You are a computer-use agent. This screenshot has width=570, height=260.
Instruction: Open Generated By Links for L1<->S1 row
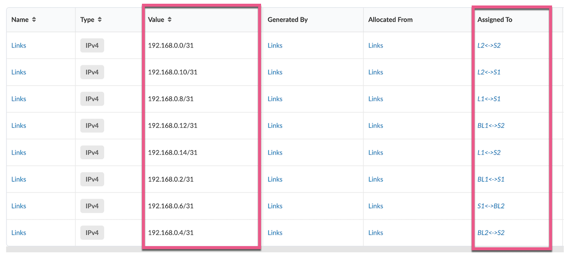[x=275, y=99]
